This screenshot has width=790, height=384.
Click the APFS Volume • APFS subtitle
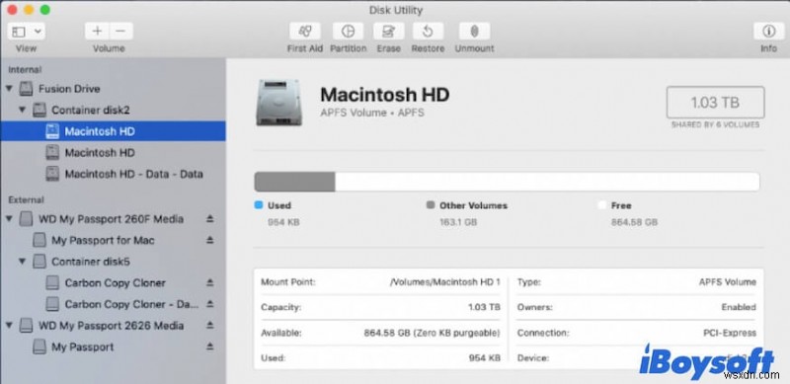click(x=372, y=113)
